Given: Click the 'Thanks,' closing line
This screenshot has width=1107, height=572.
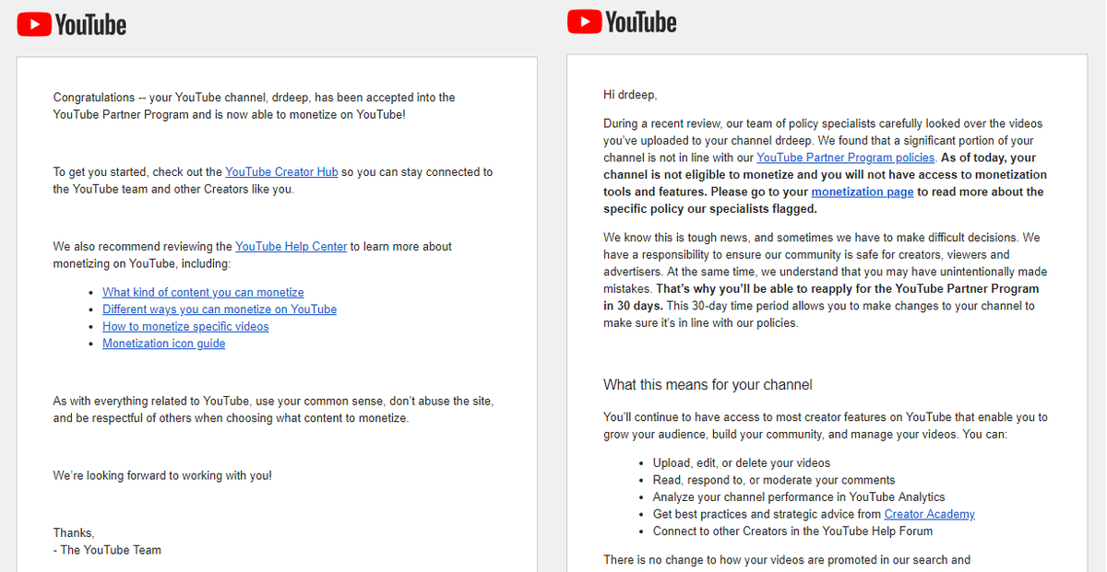Looking at the screenshot, I should tap(74, 533).
